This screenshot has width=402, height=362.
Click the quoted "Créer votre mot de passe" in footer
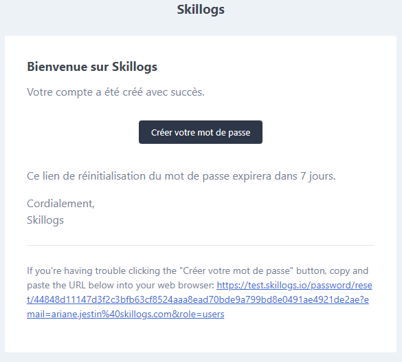(236, 271)
